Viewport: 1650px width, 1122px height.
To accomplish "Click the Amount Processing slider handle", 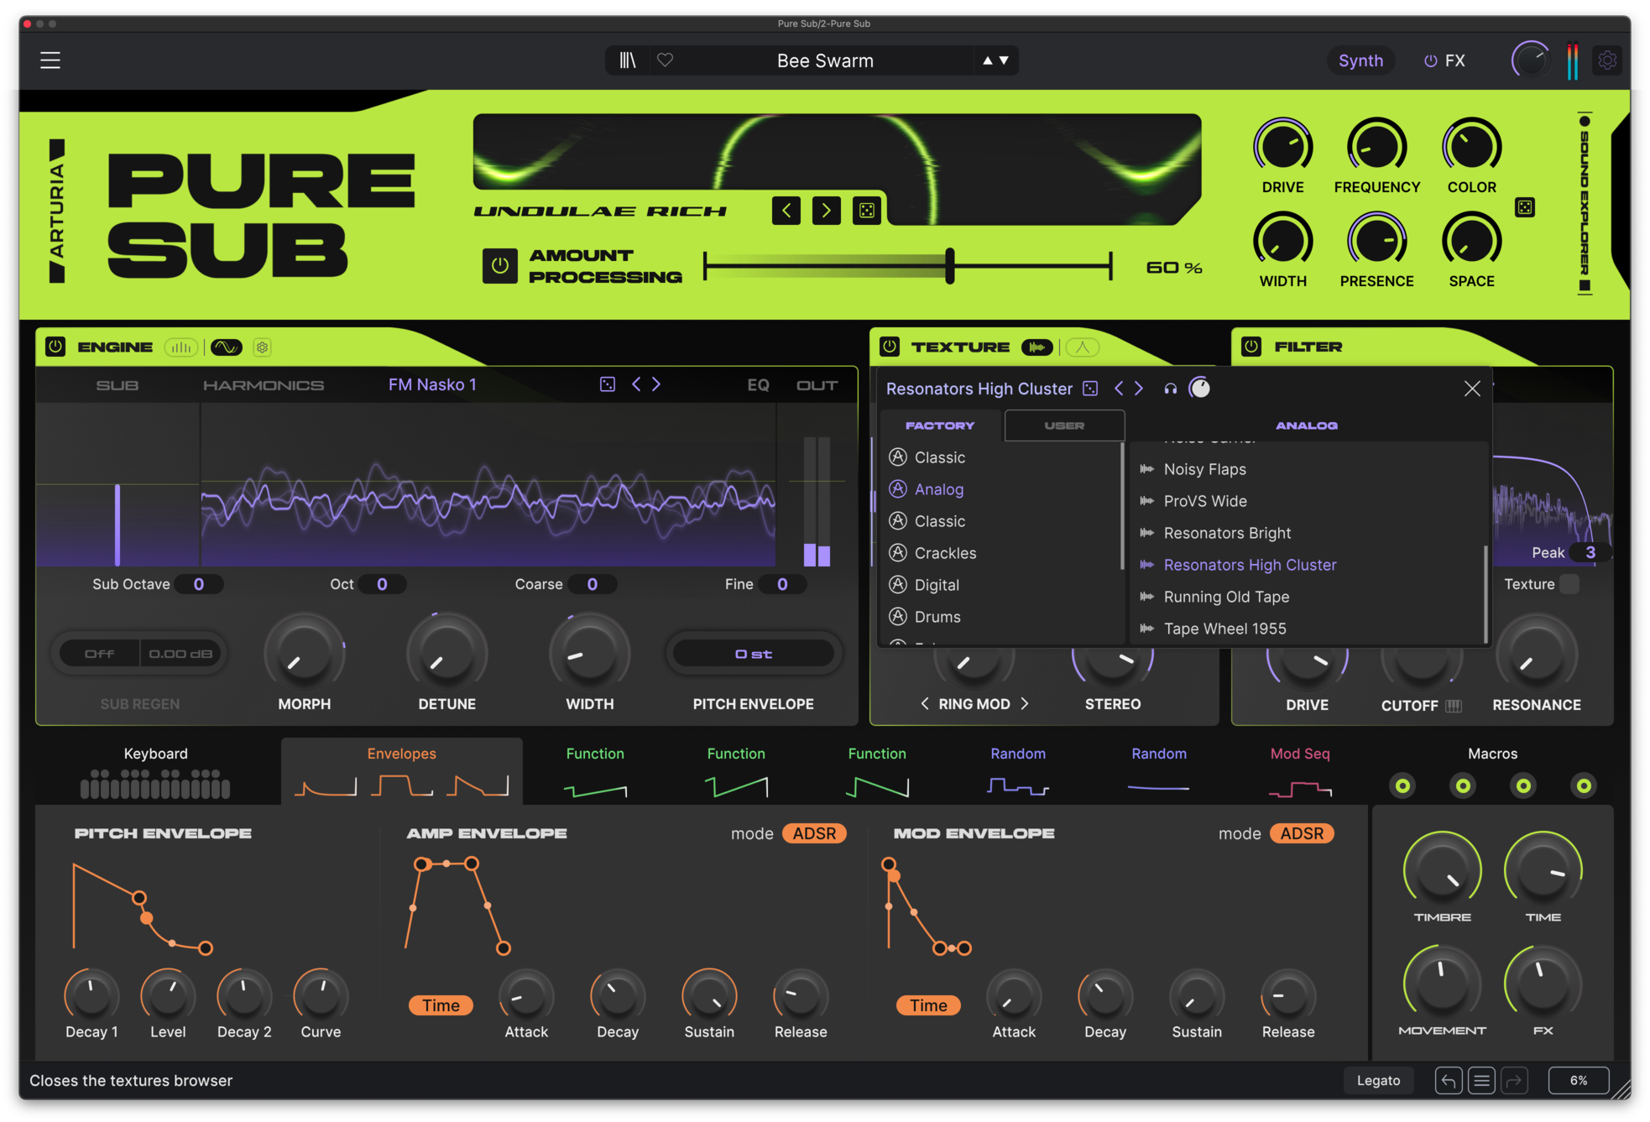I will (949, 266).
